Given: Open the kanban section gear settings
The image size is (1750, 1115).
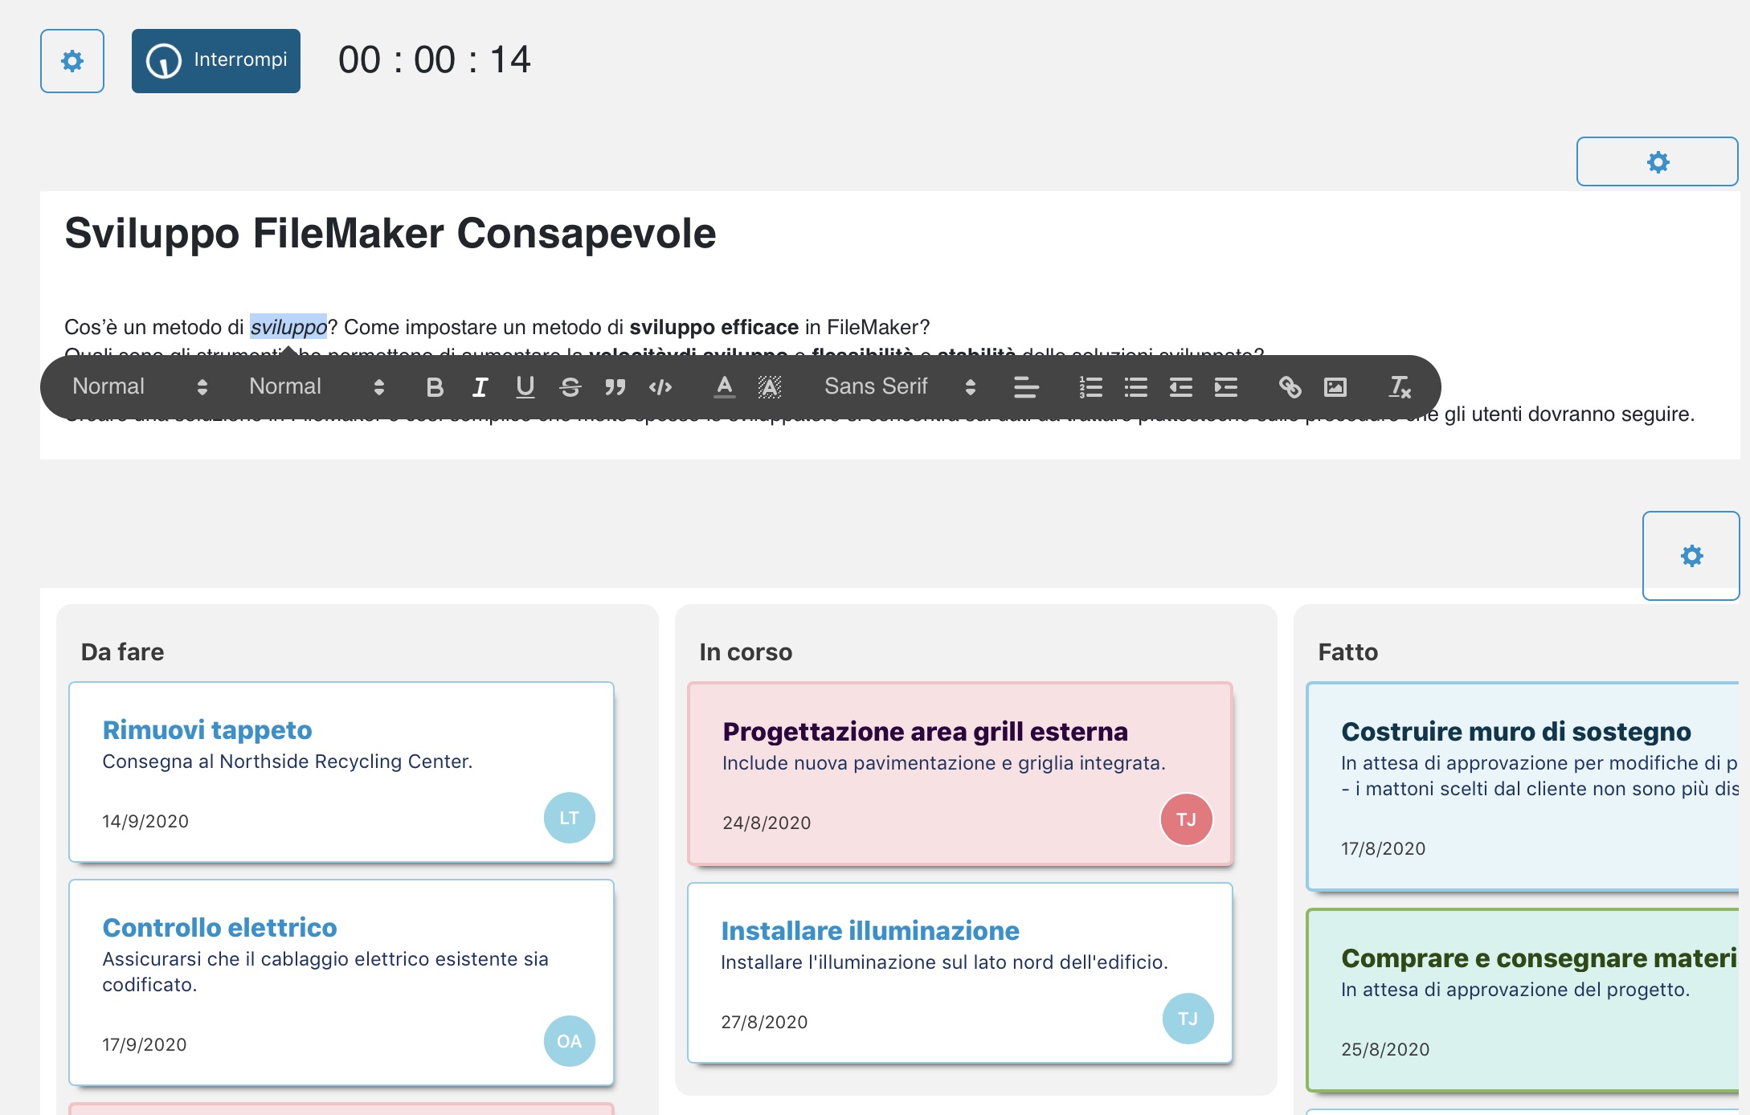Looking at the screenshot, I should click(1691, 556).
